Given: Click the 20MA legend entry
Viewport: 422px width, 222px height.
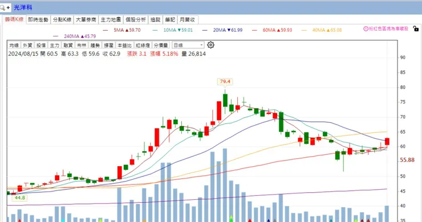Looking at the screenshot, I should (222, 30).
